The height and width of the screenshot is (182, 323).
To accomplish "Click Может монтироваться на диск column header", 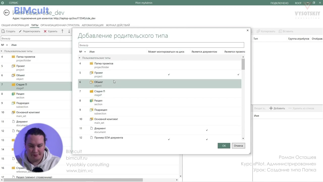I will click(166, 52).
